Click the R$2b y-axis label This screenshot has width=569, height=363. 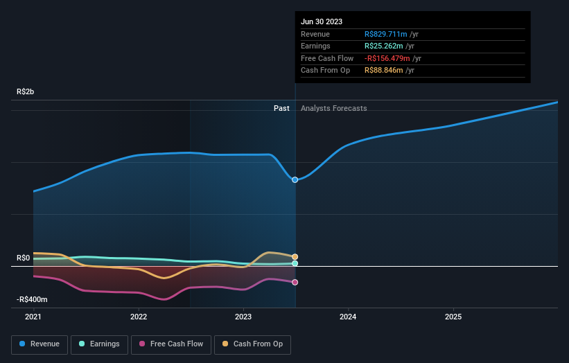pos(26,91)
